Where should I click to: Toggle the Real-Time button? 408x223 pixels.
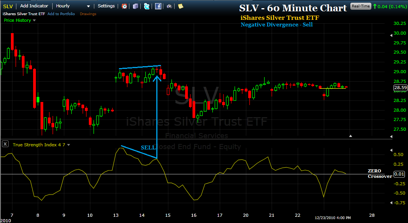360,6
